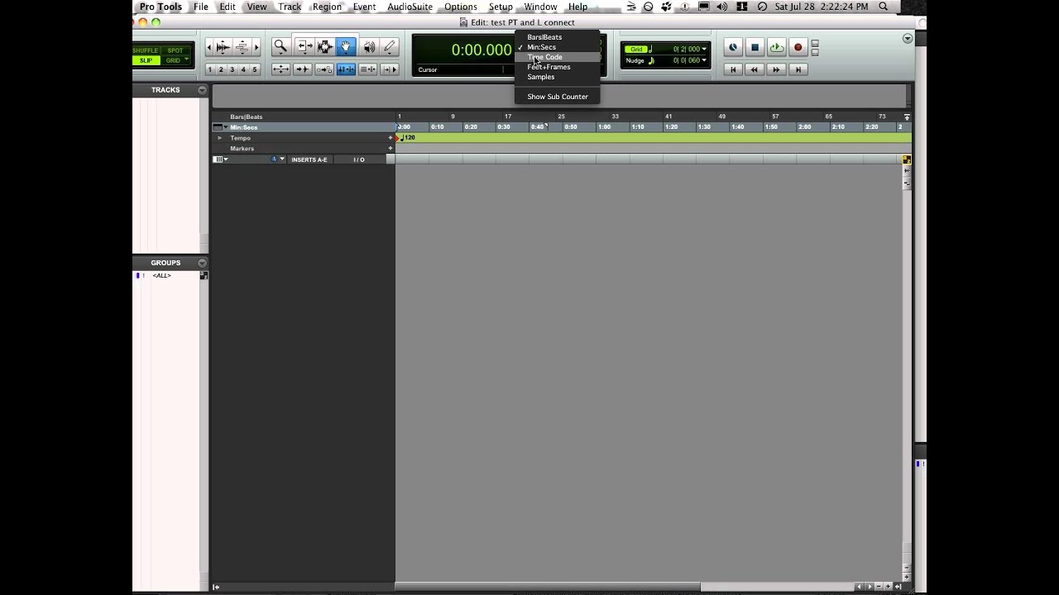1059x595 pixels.
Task: Select the Trim tool
Action: pyautogui.click(x=304, y=47)
